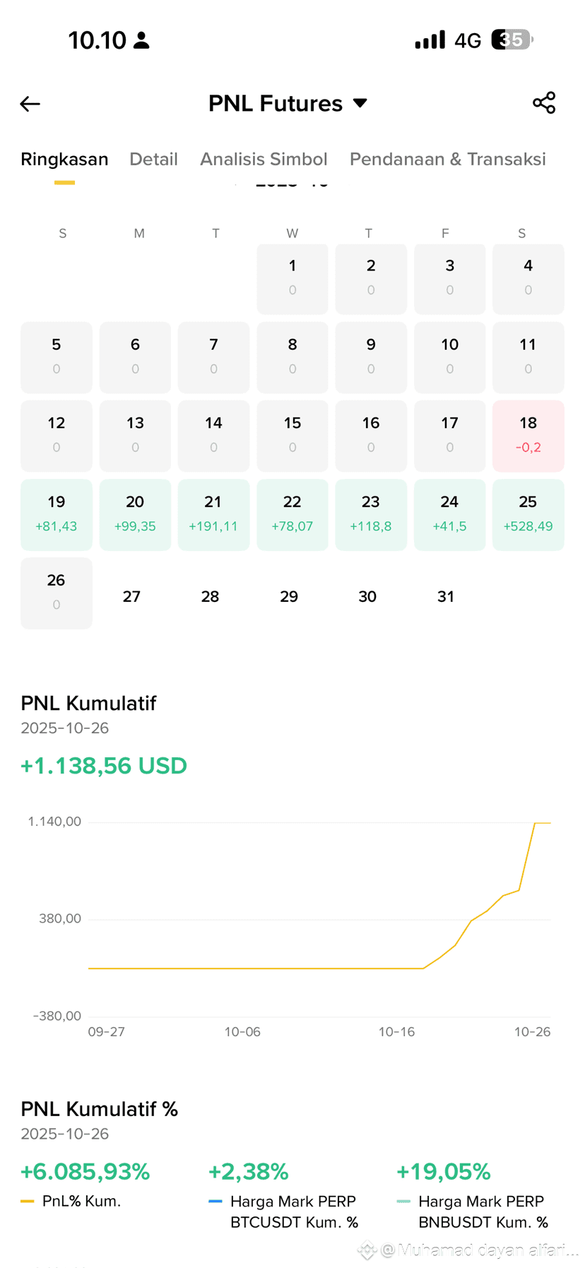Switch to the Detail tab
Viewport: 585px width, 1268px height.
pyautogui.click(x=153, y=159)
